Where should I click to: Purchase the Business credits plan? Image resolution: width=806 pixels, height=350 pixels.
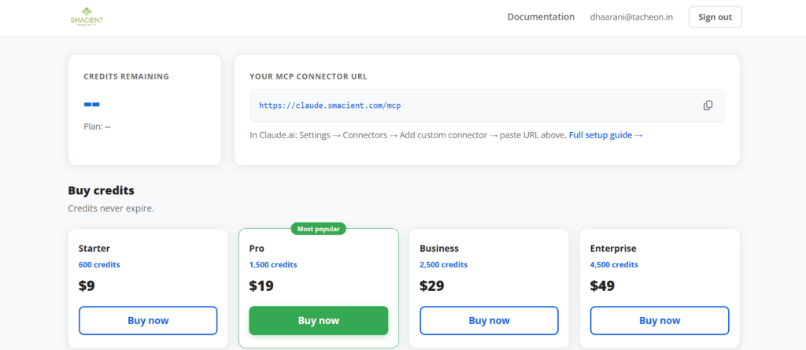pyautogui.click(x=489, y=320)
